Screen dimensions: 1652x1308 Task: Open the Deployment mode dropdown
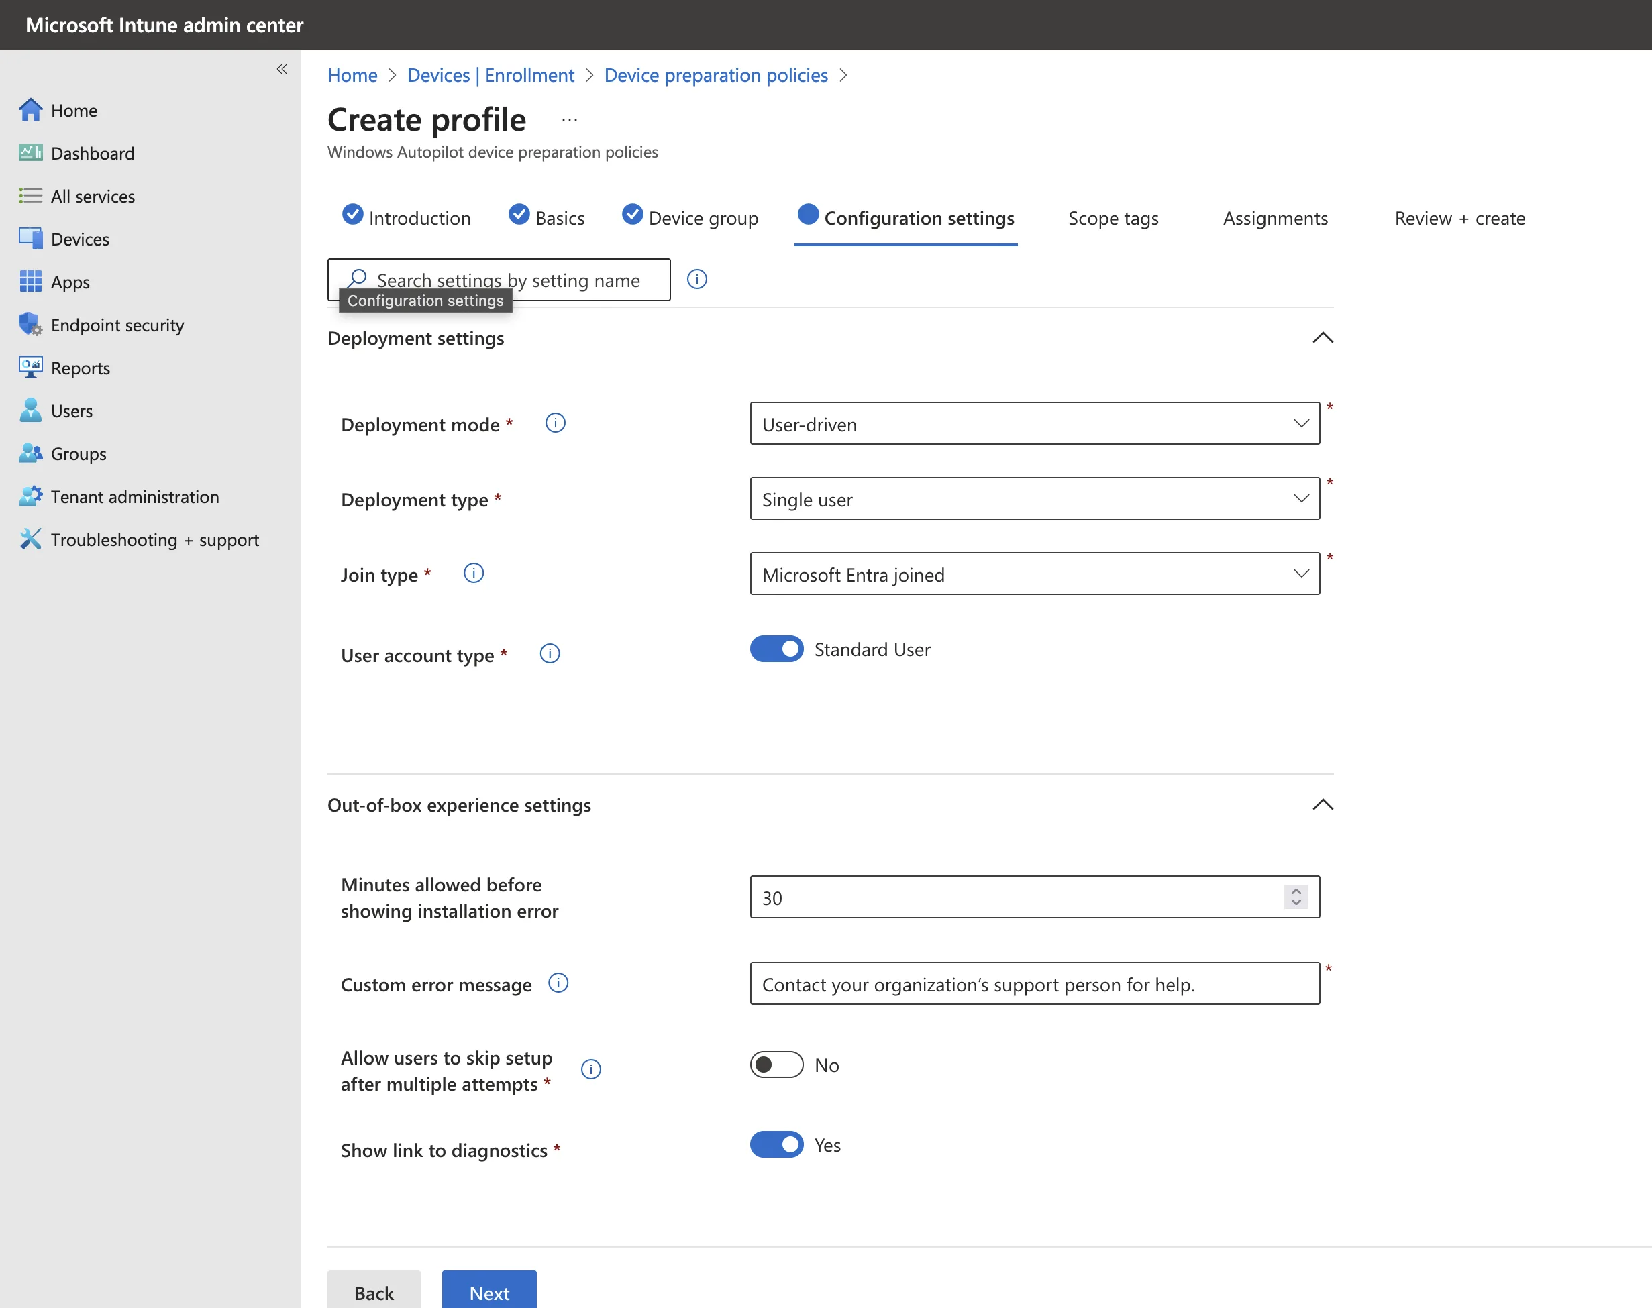1034,423
